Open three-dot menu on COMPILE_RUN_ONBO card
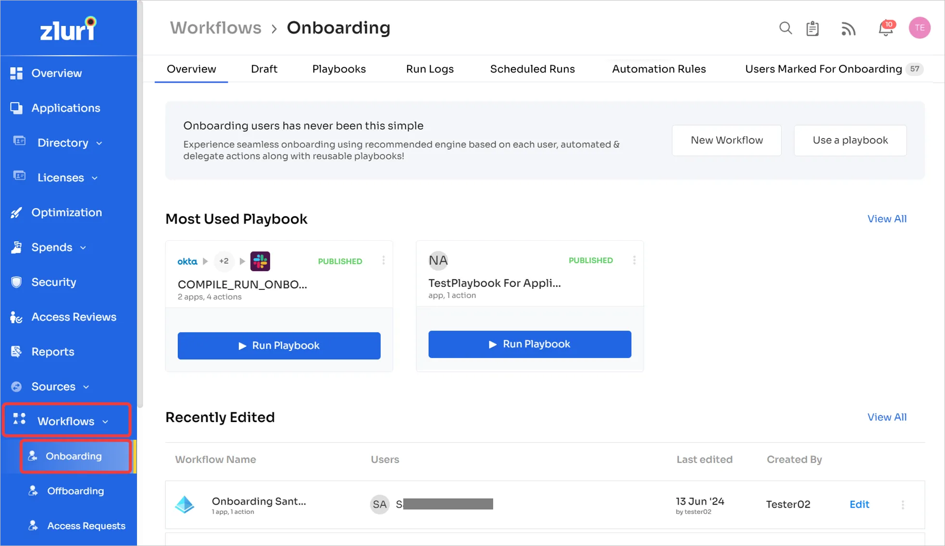Viewport: 945px width, 546px height. [x=383, y=261]
